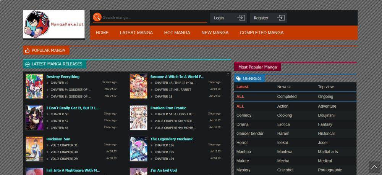Open The Legendary Mechanic cover thumbnail
382x175 pixels.
[x=139, y=148]
